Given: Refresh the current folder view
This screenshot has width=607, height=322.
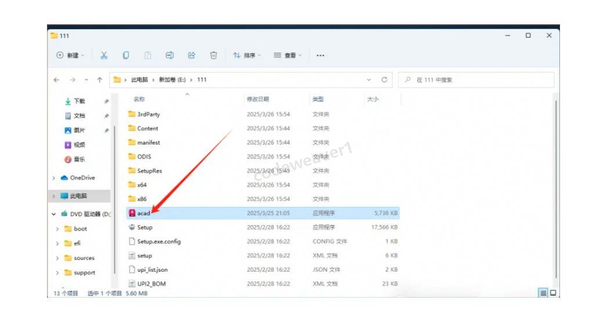Looking at the screenshot, I should pos(384,79).
